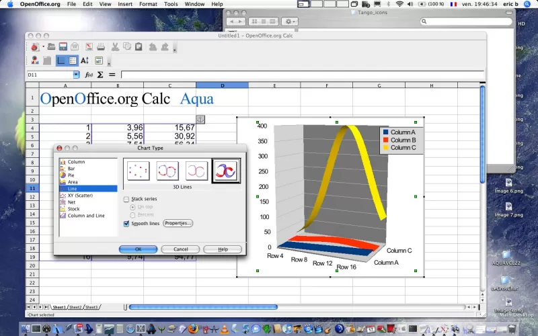Viewport: 538px width, 336px height.
Task: Click the Automatic Layout chart icon
Action: pyautogui.click(x=99, y=60)
